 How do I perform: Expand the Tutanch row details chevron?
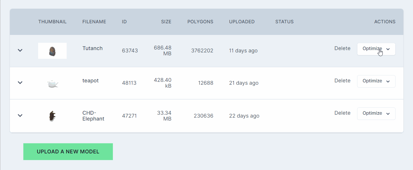(20, 50)
